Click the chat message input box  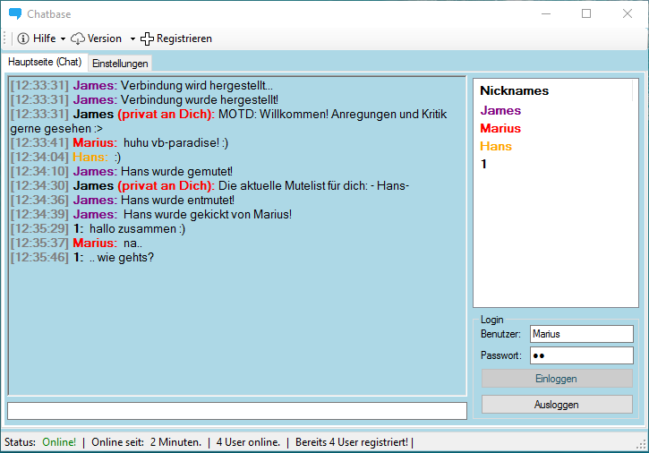click(237, 411)
